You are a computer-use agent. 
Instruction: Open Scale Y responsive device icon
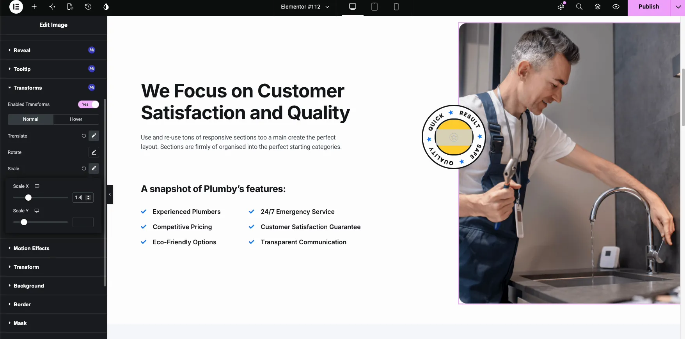pyautogui.click(x=37, y=211)
